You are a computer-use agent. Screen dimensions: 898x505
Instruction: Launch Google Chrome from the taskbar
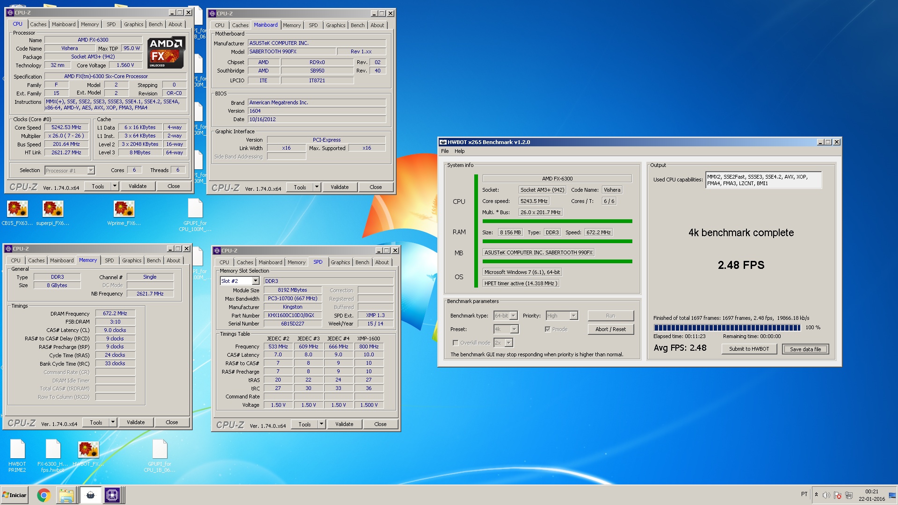click(x=43, y=495)
